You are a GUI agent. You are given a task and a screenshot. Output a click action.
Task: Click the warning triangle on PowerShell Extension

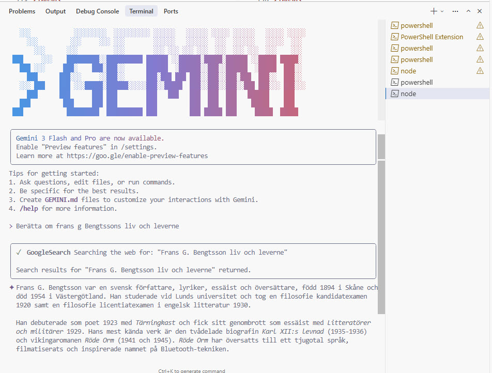click(x=480, y=37)
